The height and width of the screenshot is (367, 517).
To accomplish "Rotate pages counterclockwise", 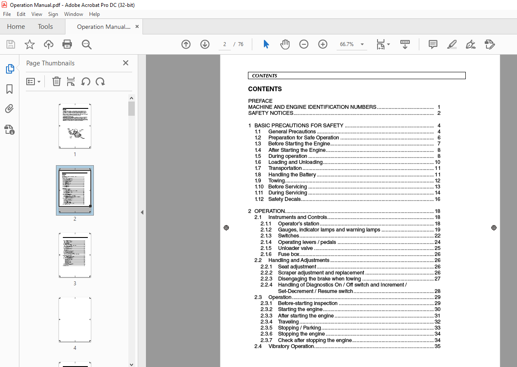I will coord(86,81).
